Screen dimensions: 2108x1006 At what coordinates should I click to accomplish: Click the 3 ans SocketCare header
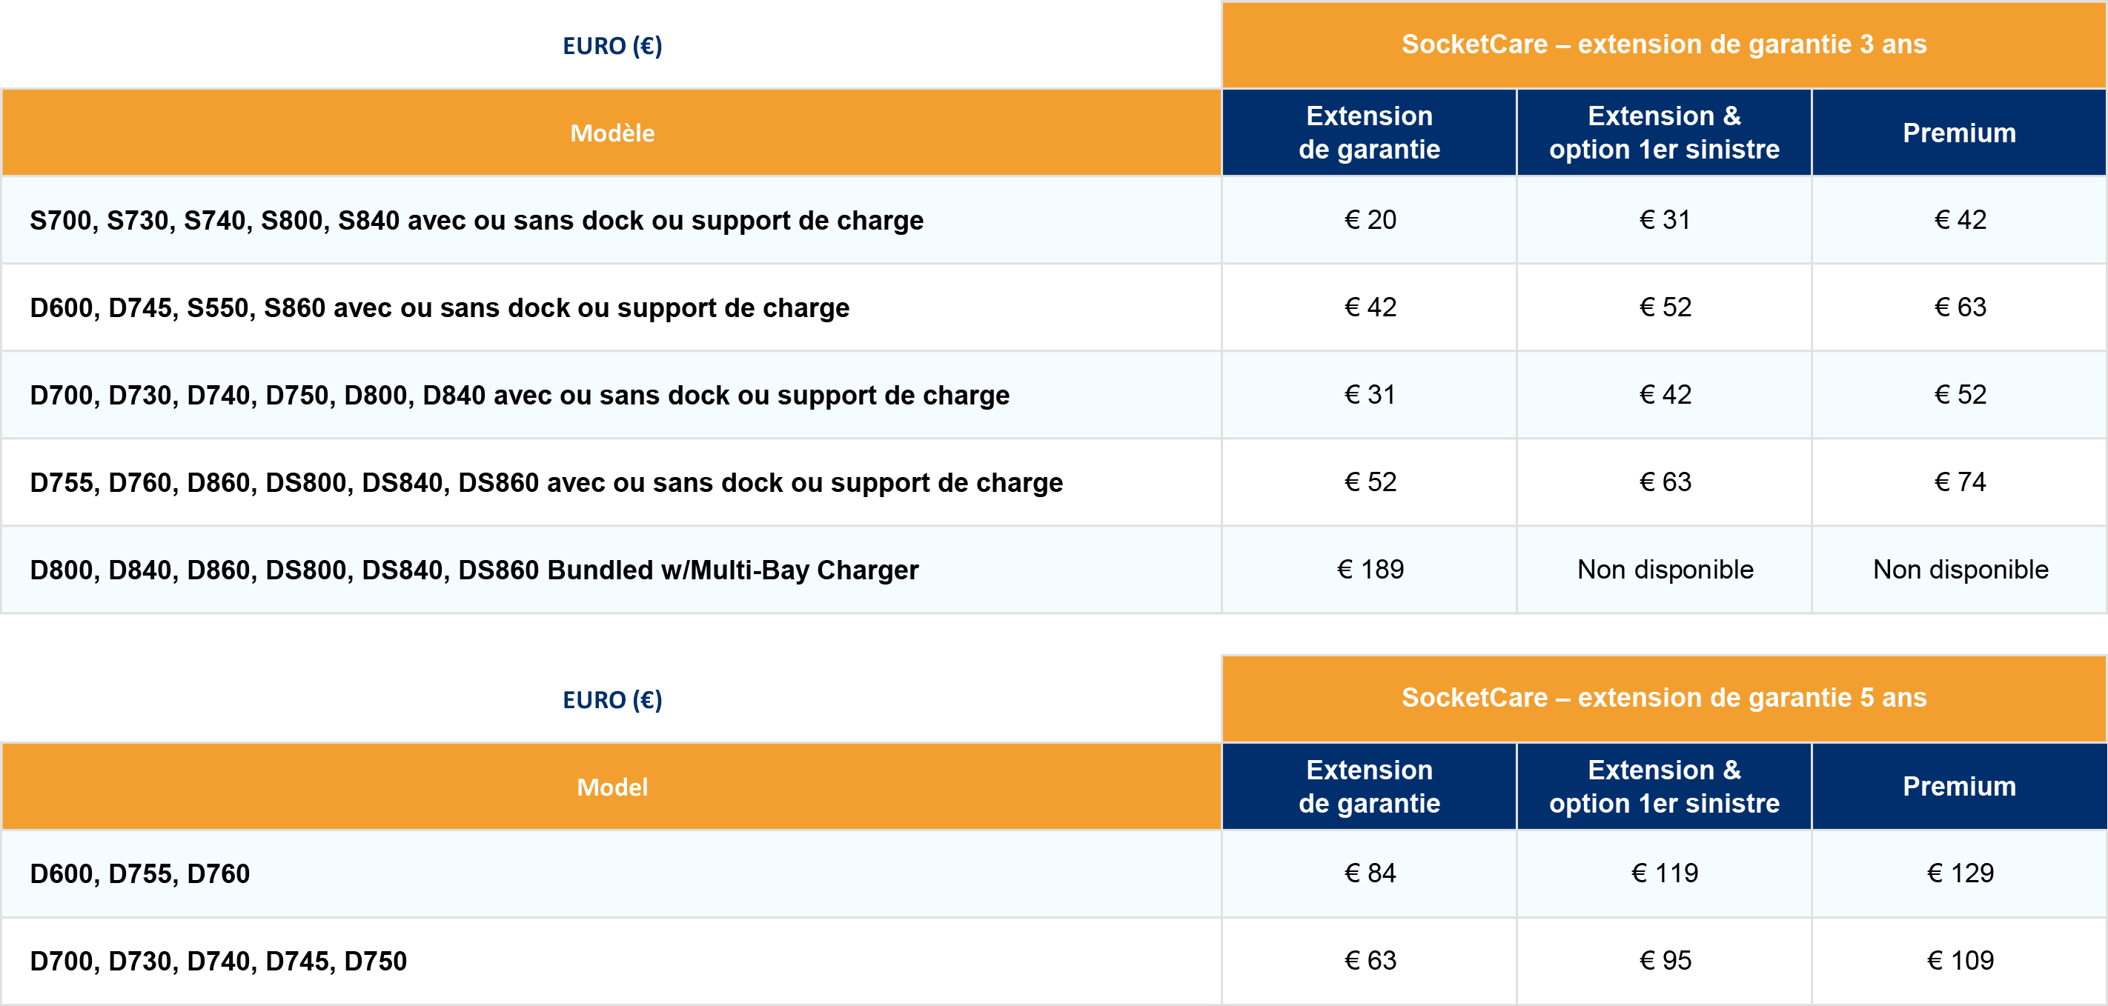click(x=1664, y=45)
